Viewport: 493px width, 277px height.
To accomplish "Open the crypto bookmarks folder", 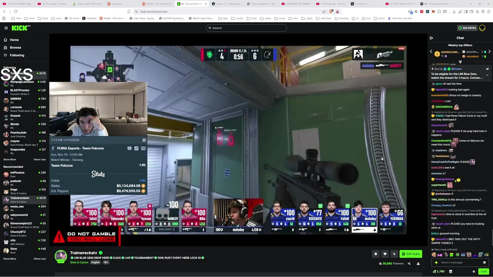I will 307,18.
